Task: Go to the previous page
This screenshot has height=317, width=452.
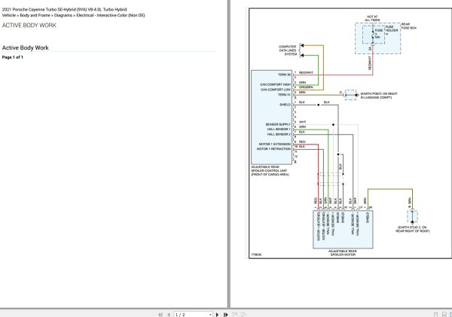Action: (x=169, y=315)
